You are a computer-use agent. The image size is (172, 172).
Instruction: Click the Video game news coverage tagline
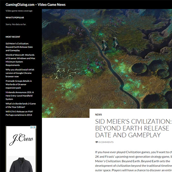(x=19, y=11)
